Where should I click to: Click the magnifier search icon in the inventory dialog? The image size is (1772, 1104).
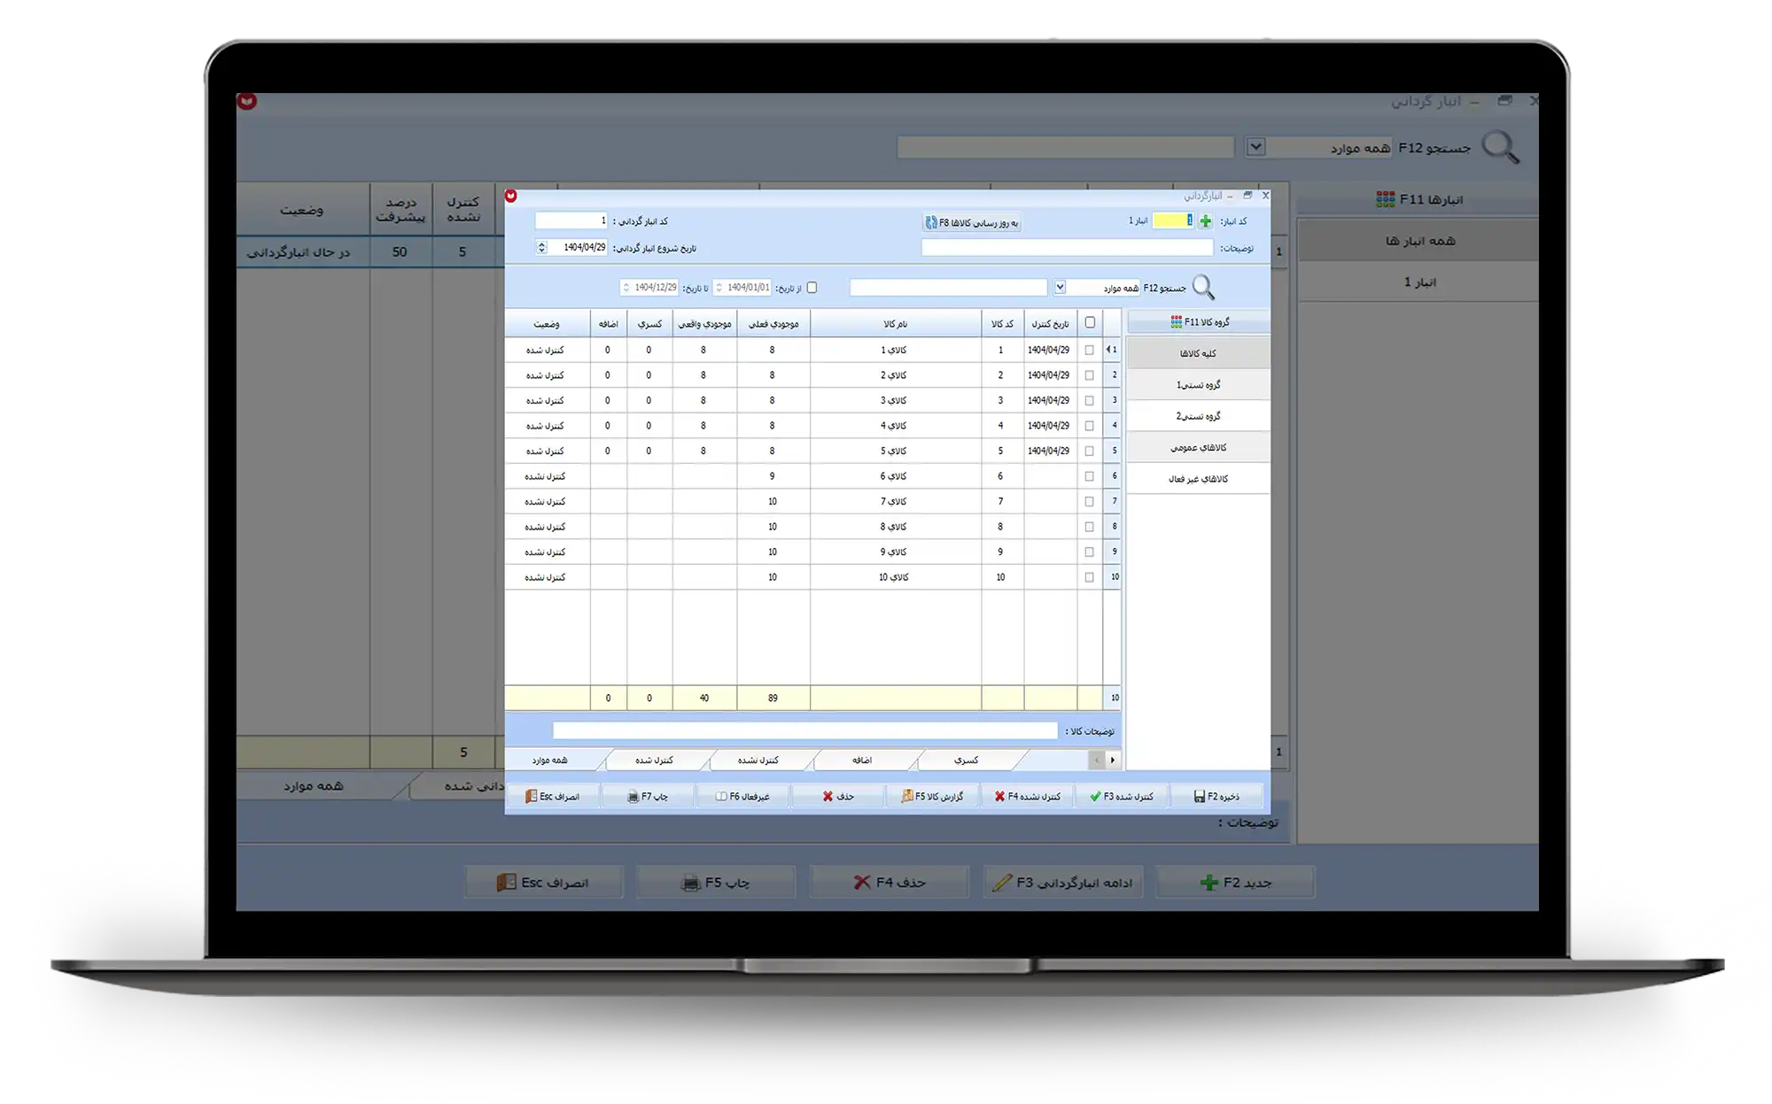[x=1203, y=287]
